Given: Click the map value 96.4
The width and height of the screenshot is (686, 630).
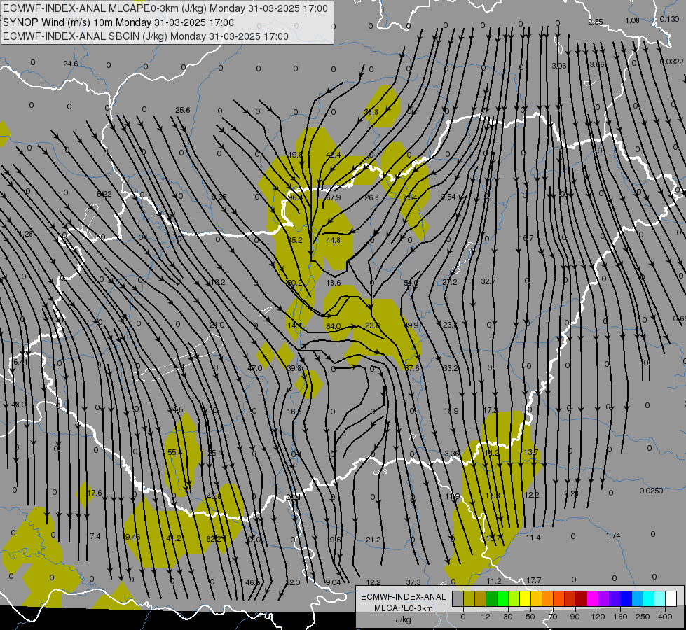Looking at the screenshot, I should pos(294,197).
